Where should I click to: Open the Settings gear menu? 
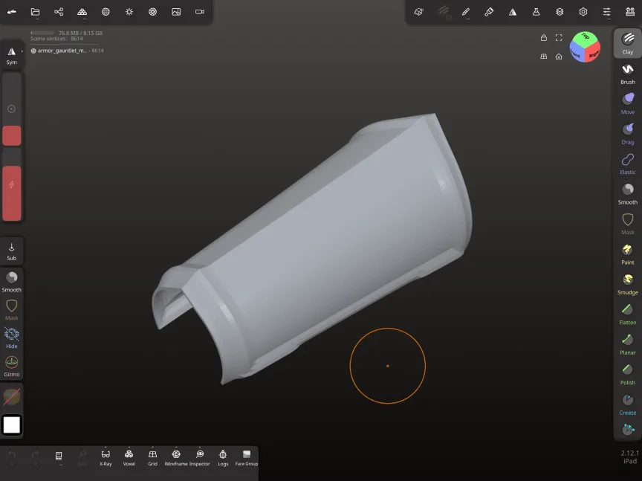click(583, 12)
